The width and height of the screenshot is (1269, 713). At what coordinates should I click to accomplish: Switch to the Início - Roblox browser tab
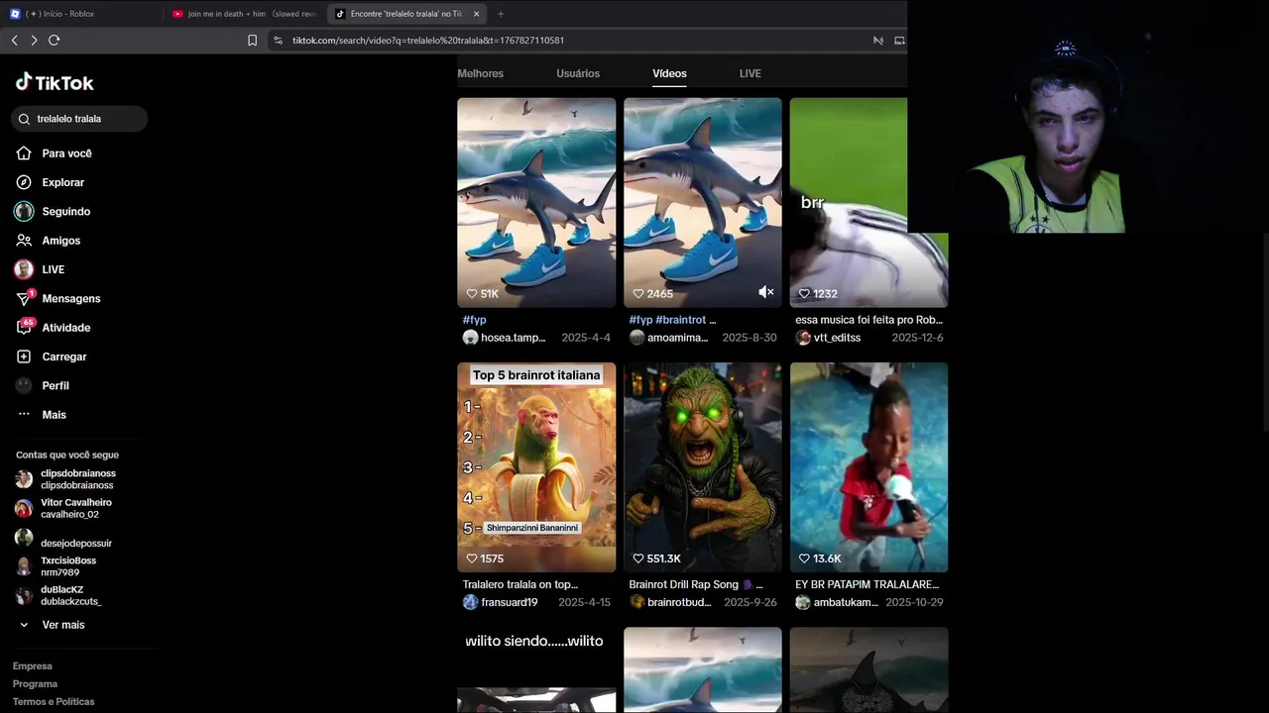click(x=79, y=14)
